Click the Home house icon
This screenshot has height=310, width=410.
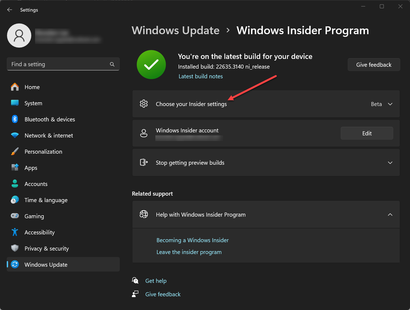15,87
